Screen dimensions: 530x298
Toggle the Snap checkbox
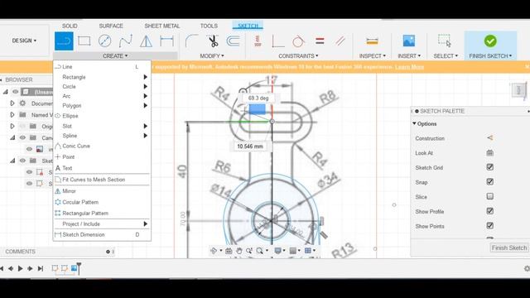point(489,182)
